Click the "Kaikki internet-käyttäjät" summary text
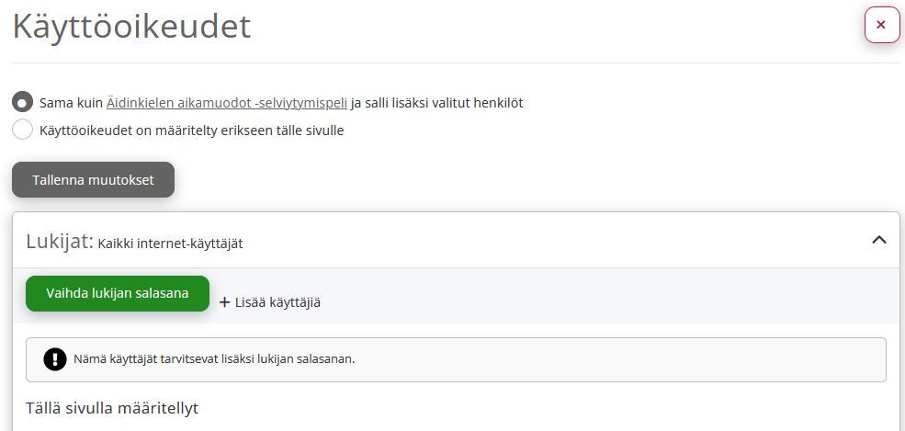Image resolution: width=905 pixels, height=431 pixels. [170, 244]
